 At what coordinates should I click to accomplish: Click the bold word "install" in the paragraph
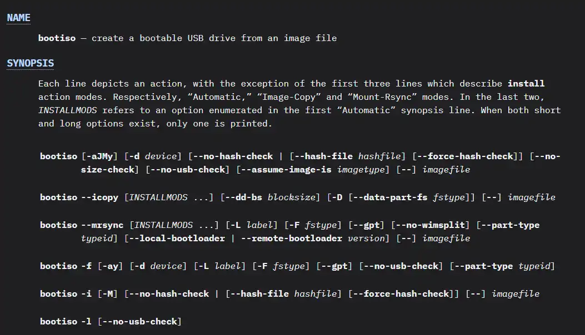tap(526, 84)
